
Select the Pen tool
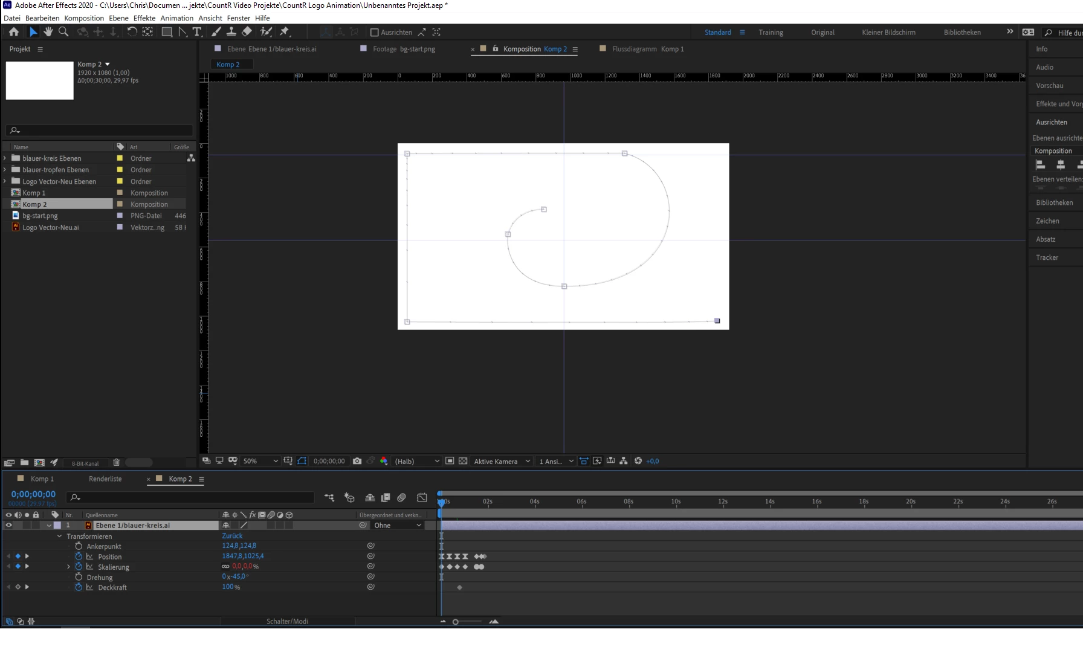(x=183, y=32)
